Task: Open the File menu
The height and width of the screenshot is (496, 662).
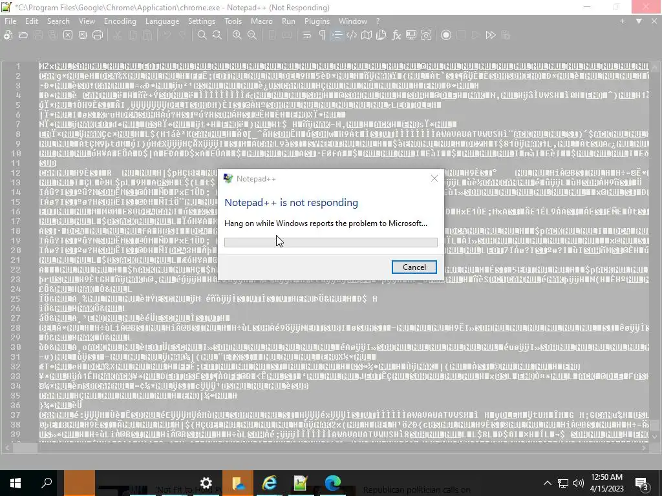Action: 10,21
